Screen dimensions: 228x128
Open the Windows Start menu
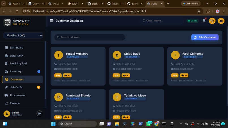point(53,124)
